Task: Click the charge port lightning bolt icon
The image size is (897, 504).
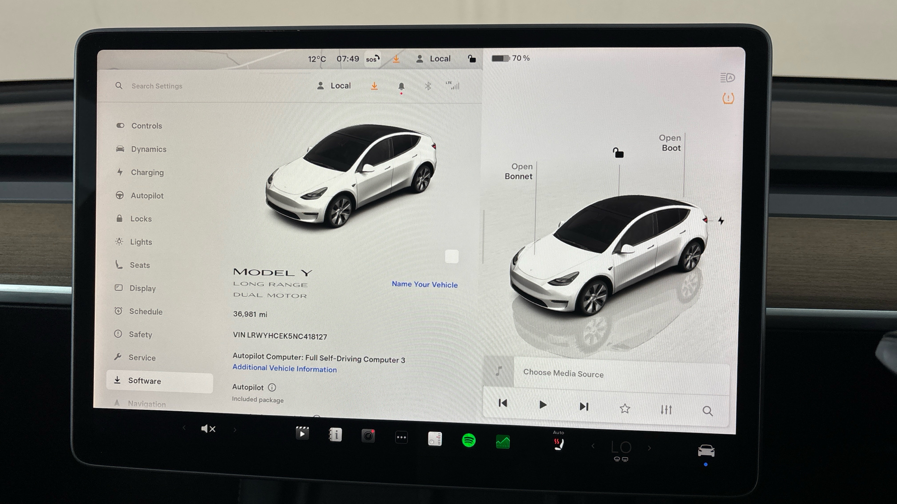Action: [x=721, y=221]
